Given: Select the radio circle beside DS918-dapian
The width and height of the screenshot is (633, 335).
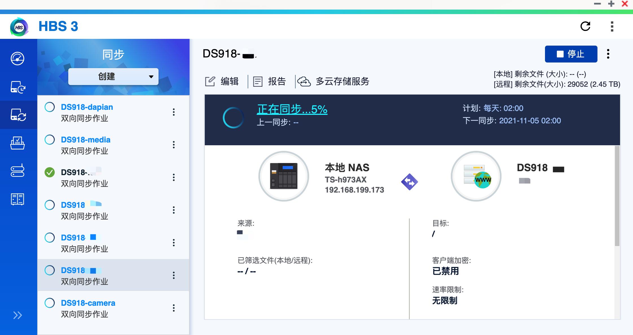Looking at the screenshot, I should click(x=50, y=107).
